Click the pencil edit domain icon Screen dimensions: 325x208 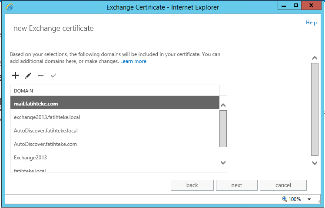tap(28, 76)
